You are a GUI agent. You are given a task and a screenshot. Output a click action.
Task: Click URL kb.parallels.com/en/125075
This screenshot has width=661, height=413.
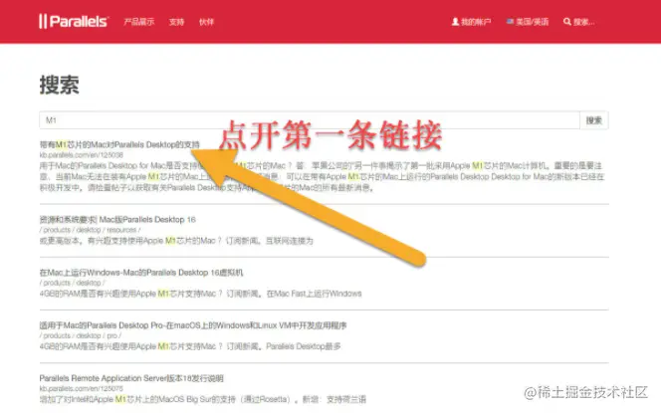[82, 388]
